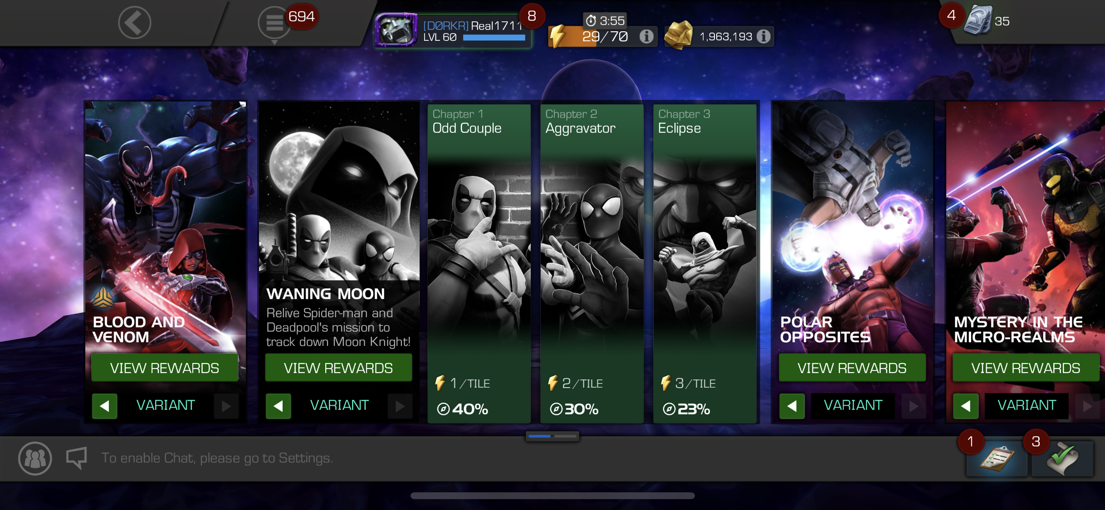Select Chapter 2 Aggravator
Viewport: 1105px width, 510px height.
[x=592, y=263]
